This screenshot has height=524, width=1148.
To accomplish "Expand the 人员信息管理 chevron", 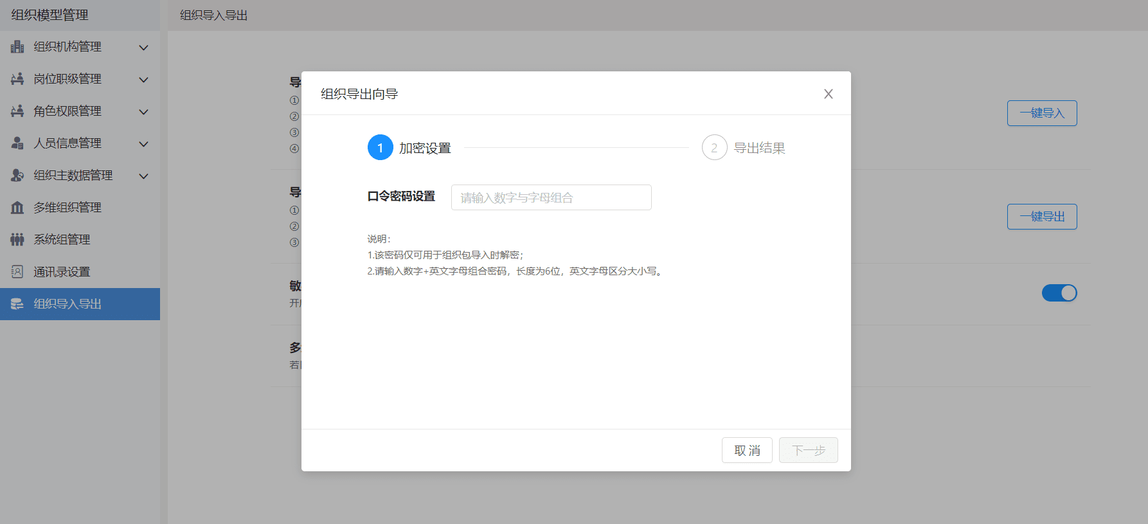I will tap(144, 144).
